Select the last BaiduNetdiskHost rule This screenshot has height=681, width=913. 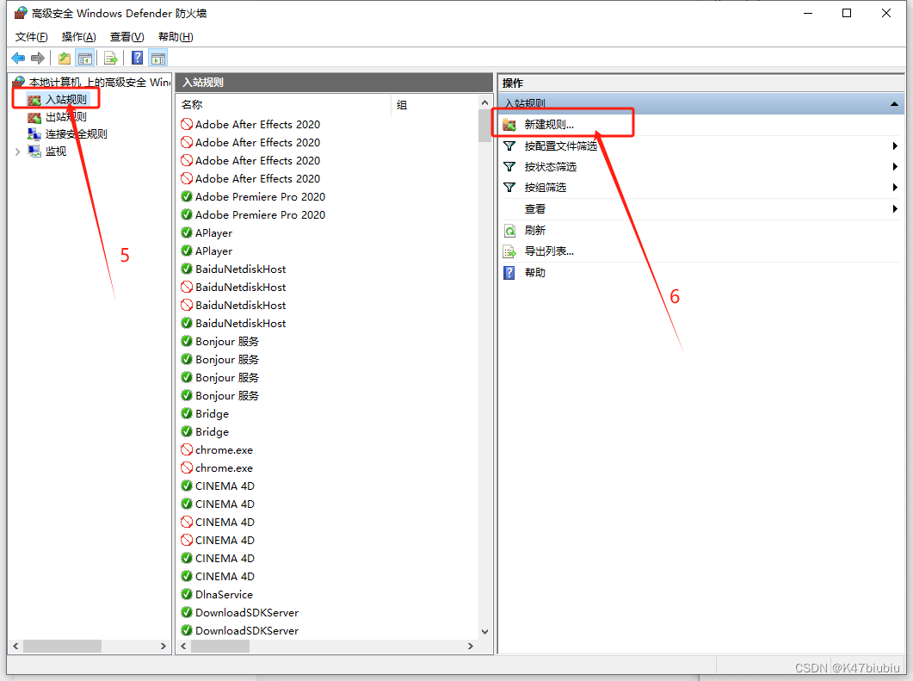[x=240, y=323]
